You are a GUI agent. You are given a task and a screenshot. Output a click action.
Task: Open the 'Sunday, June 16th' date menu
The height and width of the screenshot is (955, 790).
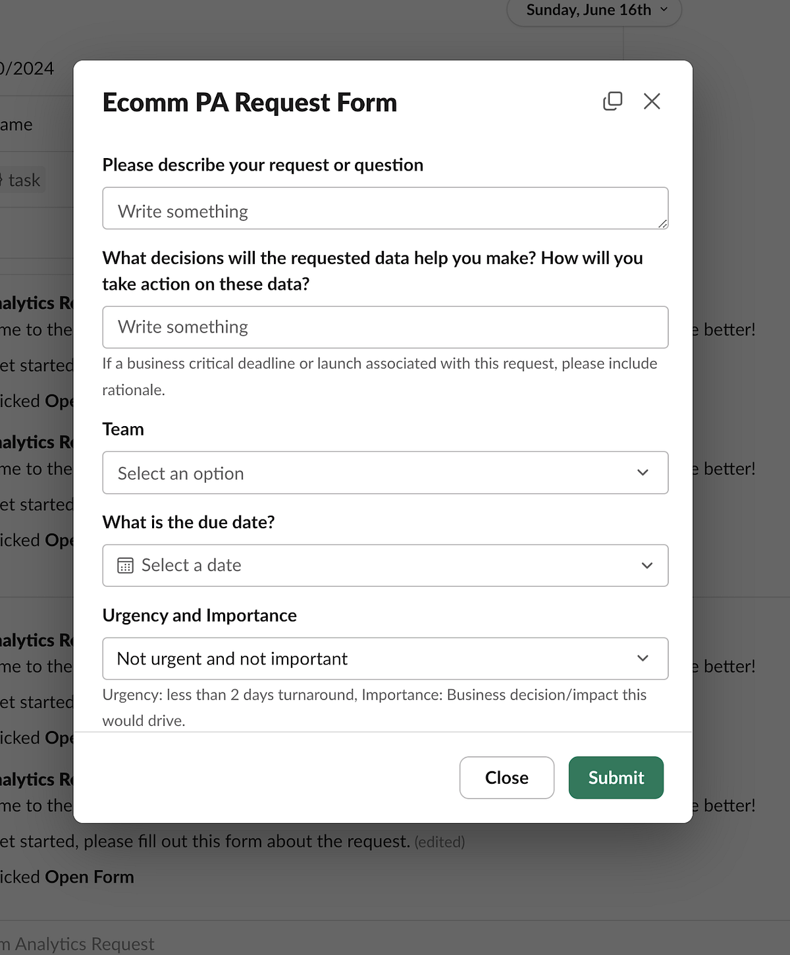click(592, 10)
